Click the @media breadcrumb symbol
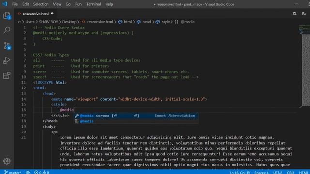The height and width of the screenshot is (174, 310). pyautogui.click(x=187, y=22)
